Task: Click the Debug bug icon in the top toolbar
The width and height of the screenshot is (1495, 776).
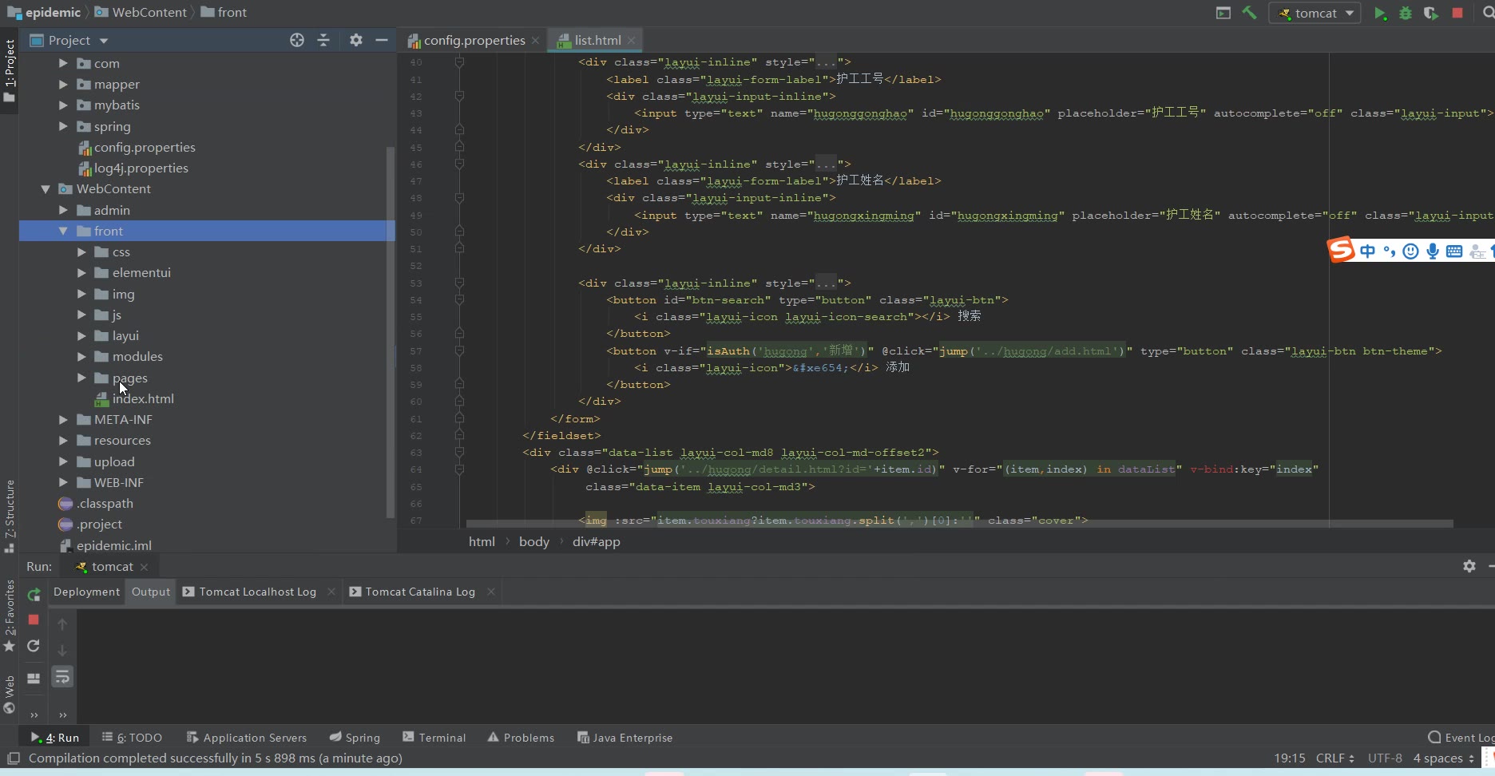Action: (x=1406, y=13)
